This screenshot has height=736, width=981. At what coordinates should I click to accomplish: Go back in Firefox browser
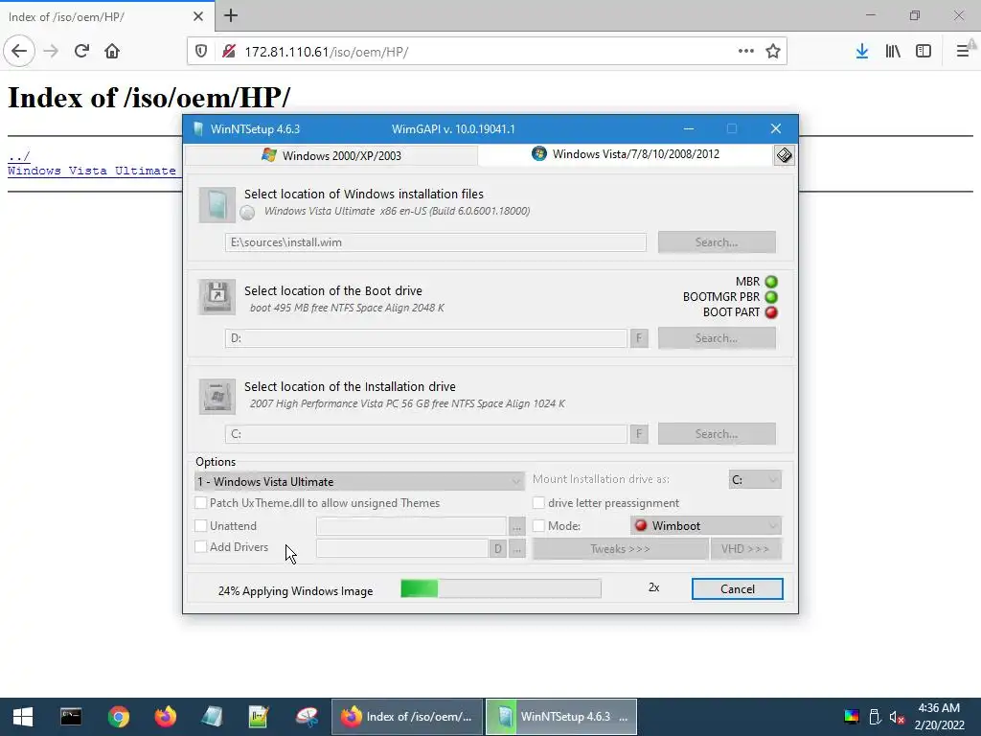[19, 52]
